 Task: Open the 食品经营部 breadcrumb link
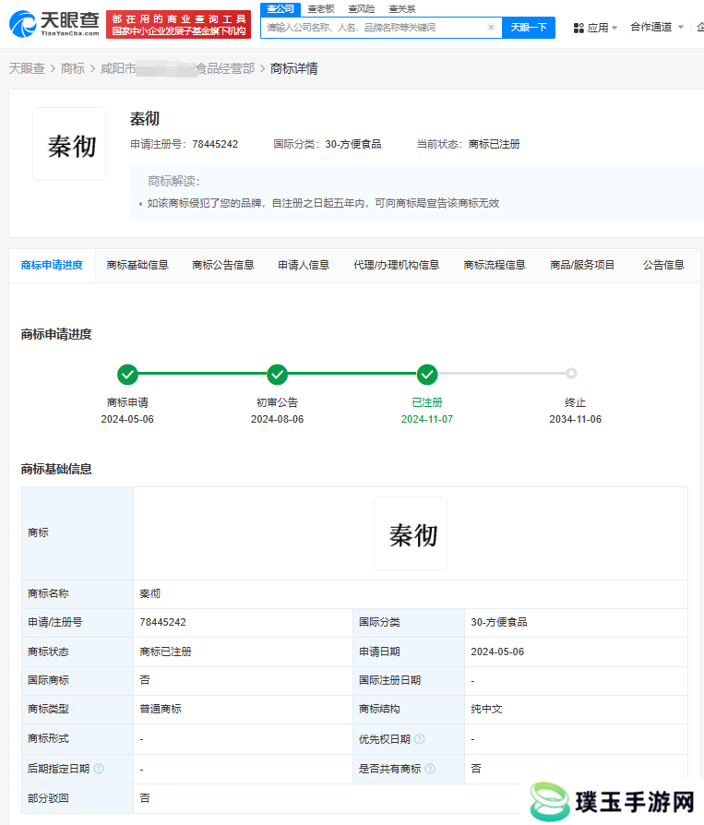[177, 68]
